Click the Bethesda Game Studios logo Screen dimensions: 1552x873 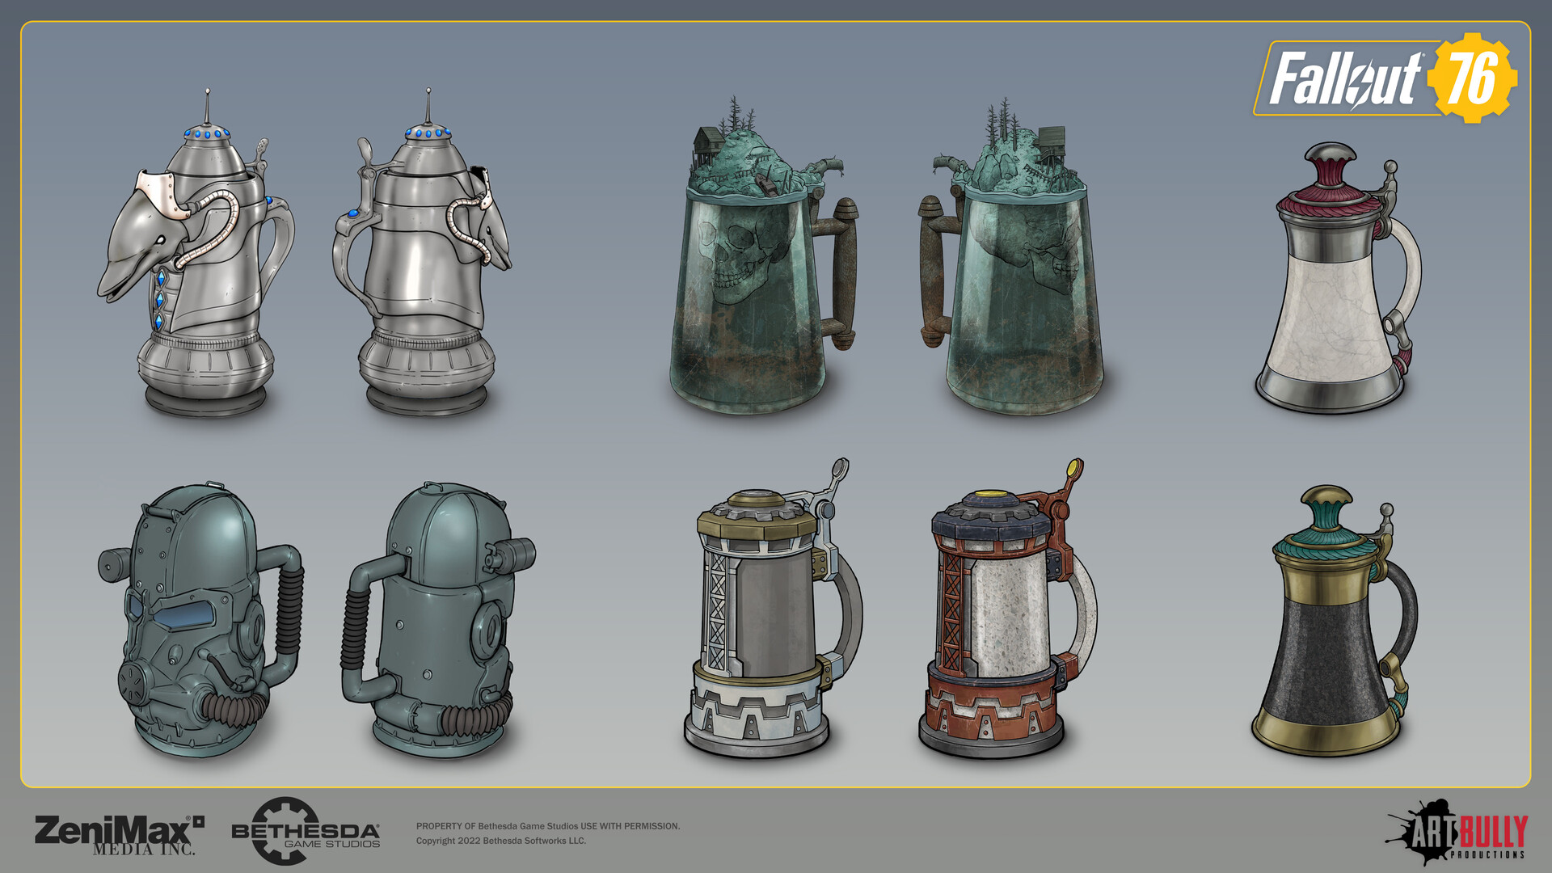(x=306, y=831)
